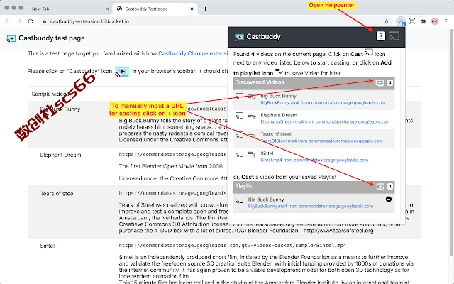Click the Playlist count badge 1
The height and width of the screenshot is (284, 454).
[390, 186]
